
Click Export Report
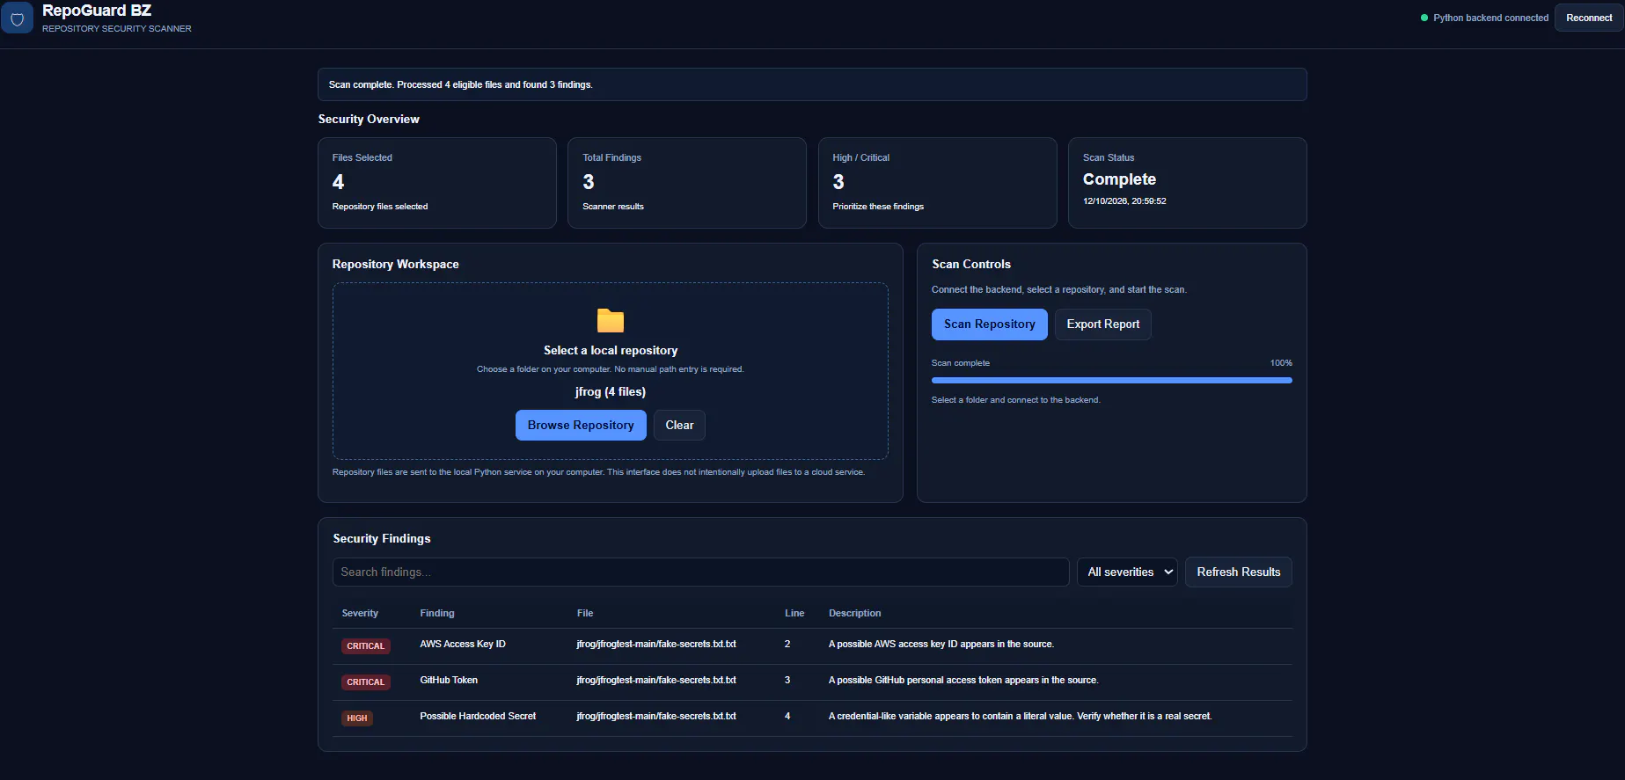(x=1102, y=324)
